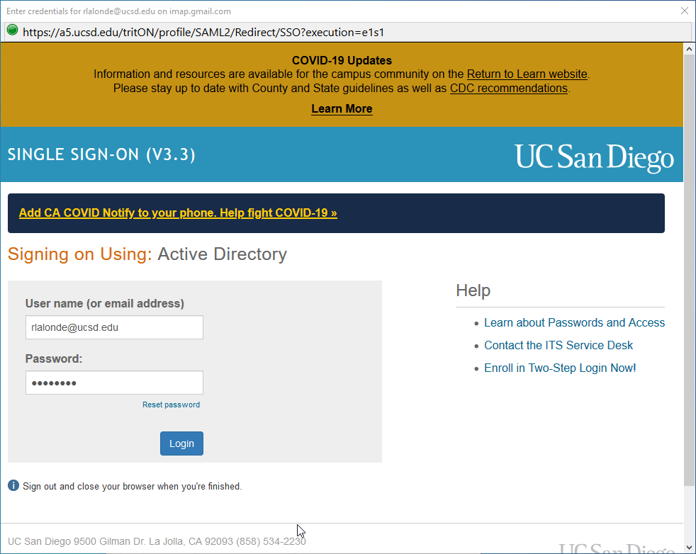This screenshot has width=696, height=554.
Task: Click the Learn More link
Action: pyautogui.click(x=342, y=108)
